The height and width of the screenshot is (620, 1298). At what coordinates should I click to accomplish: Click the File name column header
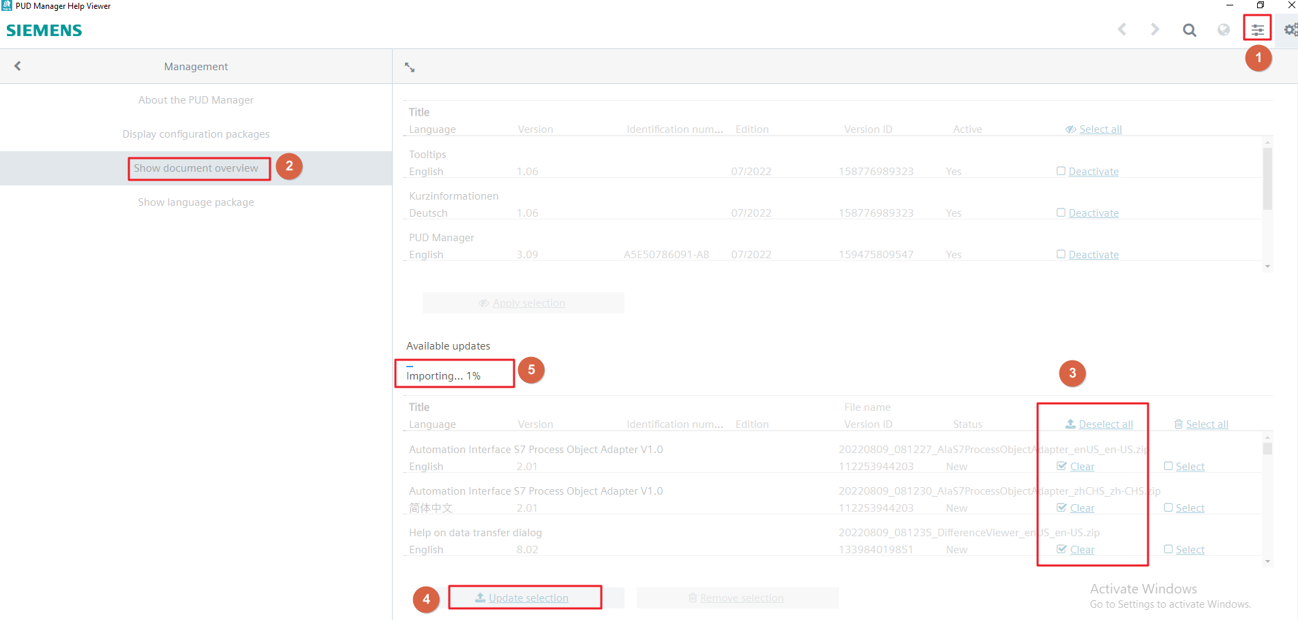[867, 407]
